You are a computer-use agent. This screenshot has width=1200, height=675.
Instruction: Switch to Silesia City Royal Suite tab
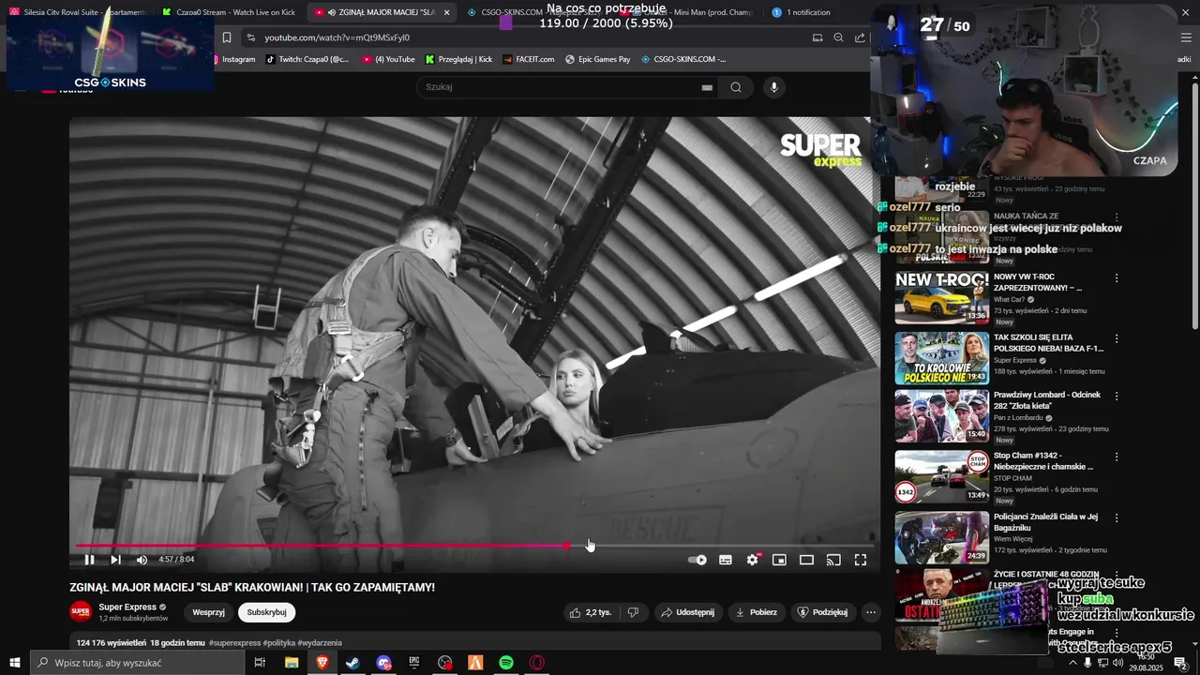point(77,12)
